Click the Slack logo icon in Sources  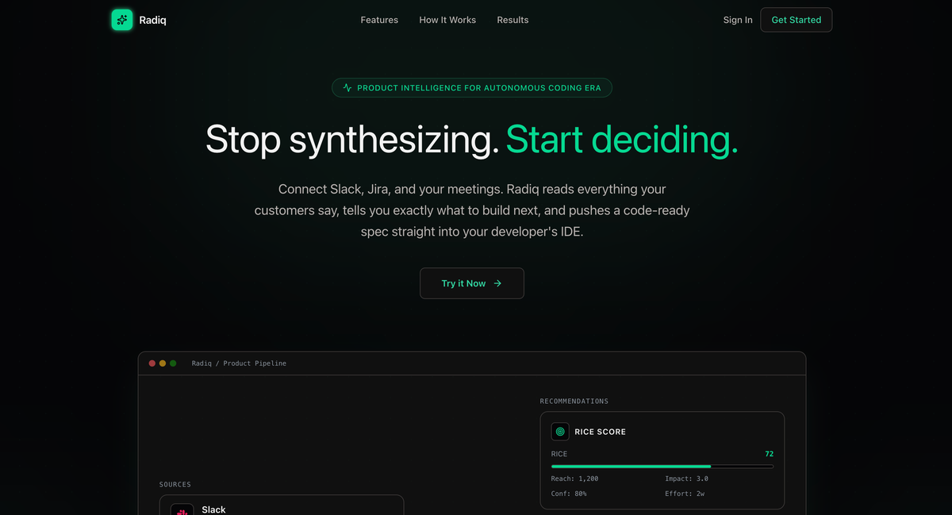click(182, 513)
